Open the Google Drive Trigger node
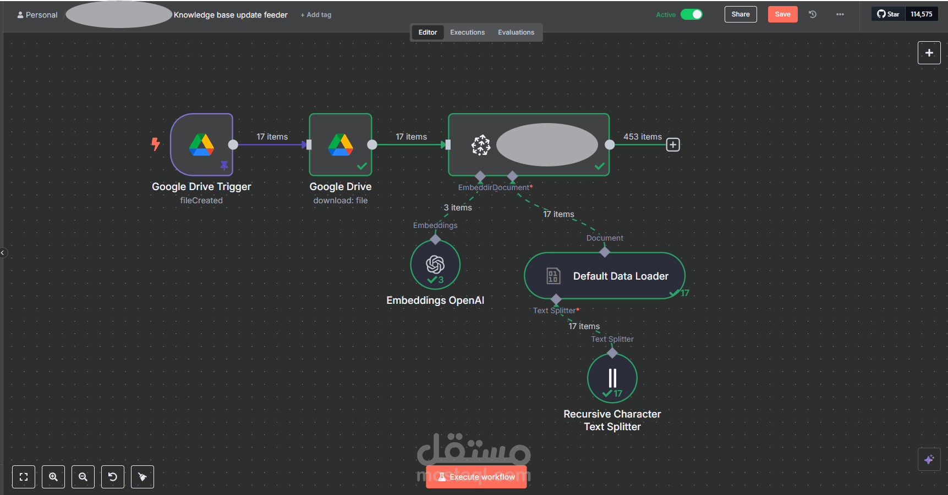 [201, 144]
